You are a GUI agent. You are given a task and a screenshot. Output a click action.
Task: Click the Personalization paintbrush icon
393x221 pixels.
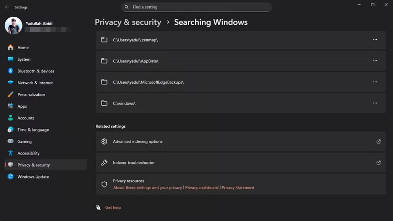pyautogui.click(x=10, y=95)
